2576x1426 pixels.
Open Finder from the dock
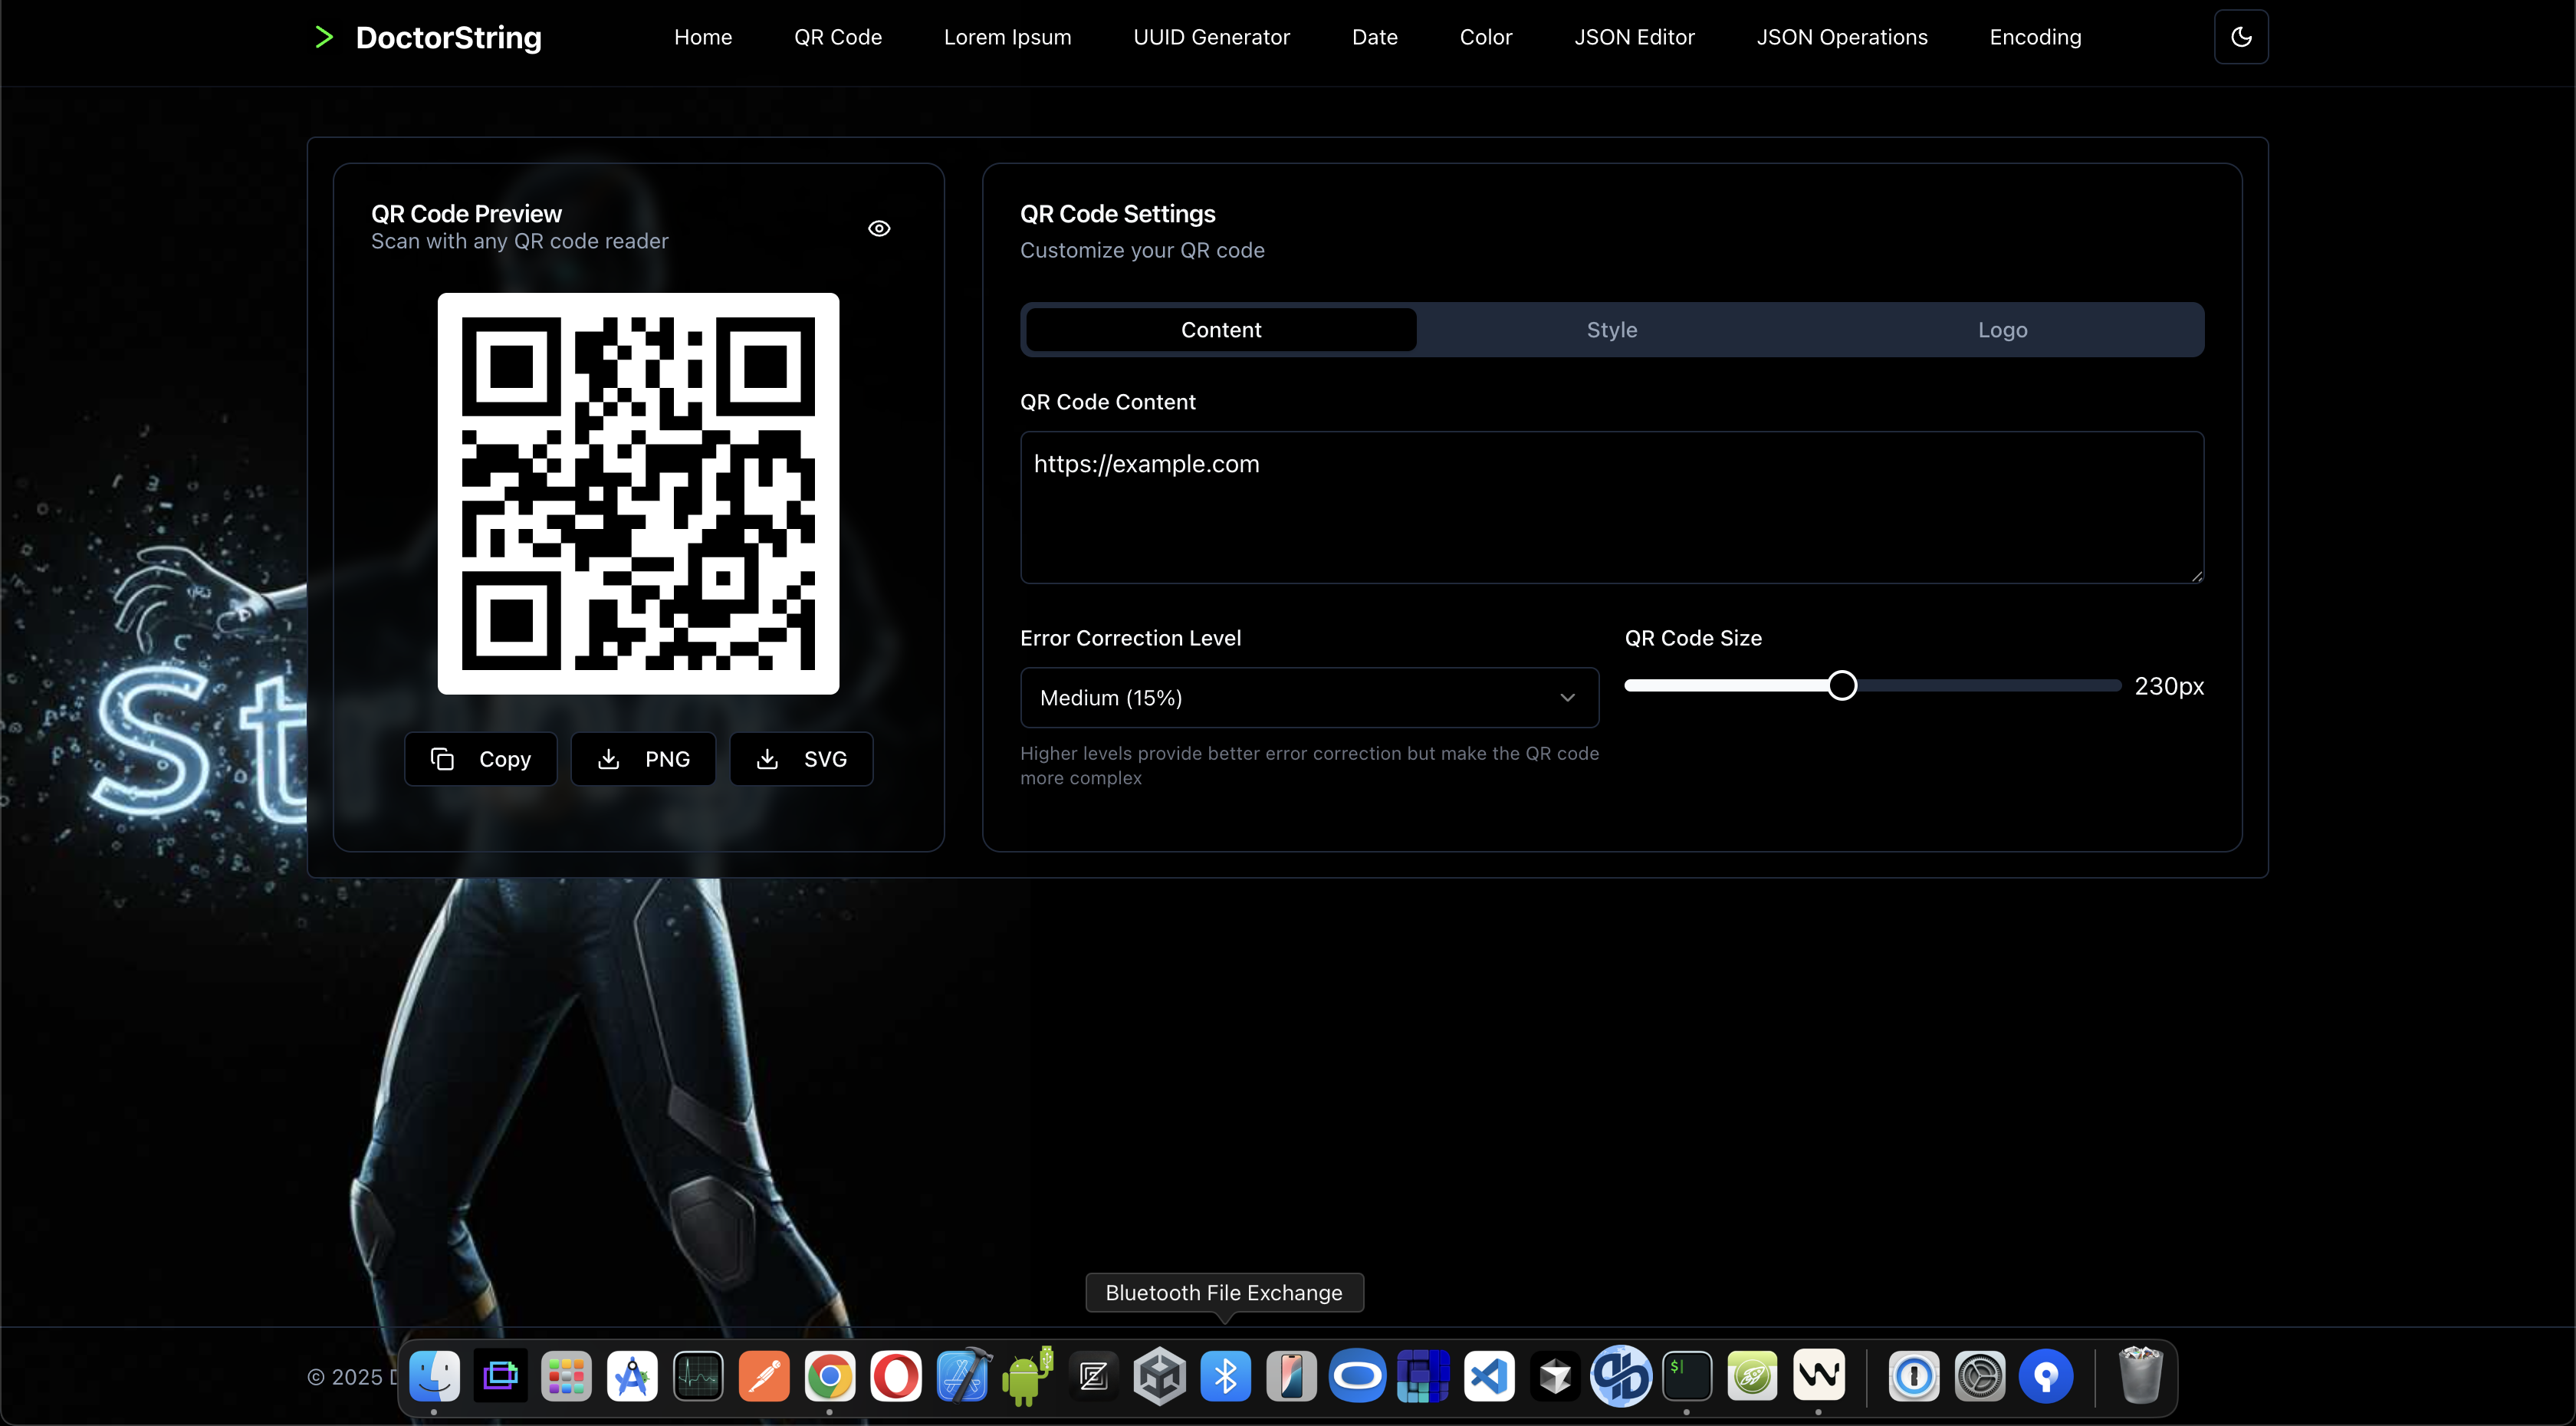pyautogui.click(x=434, y=1377)
